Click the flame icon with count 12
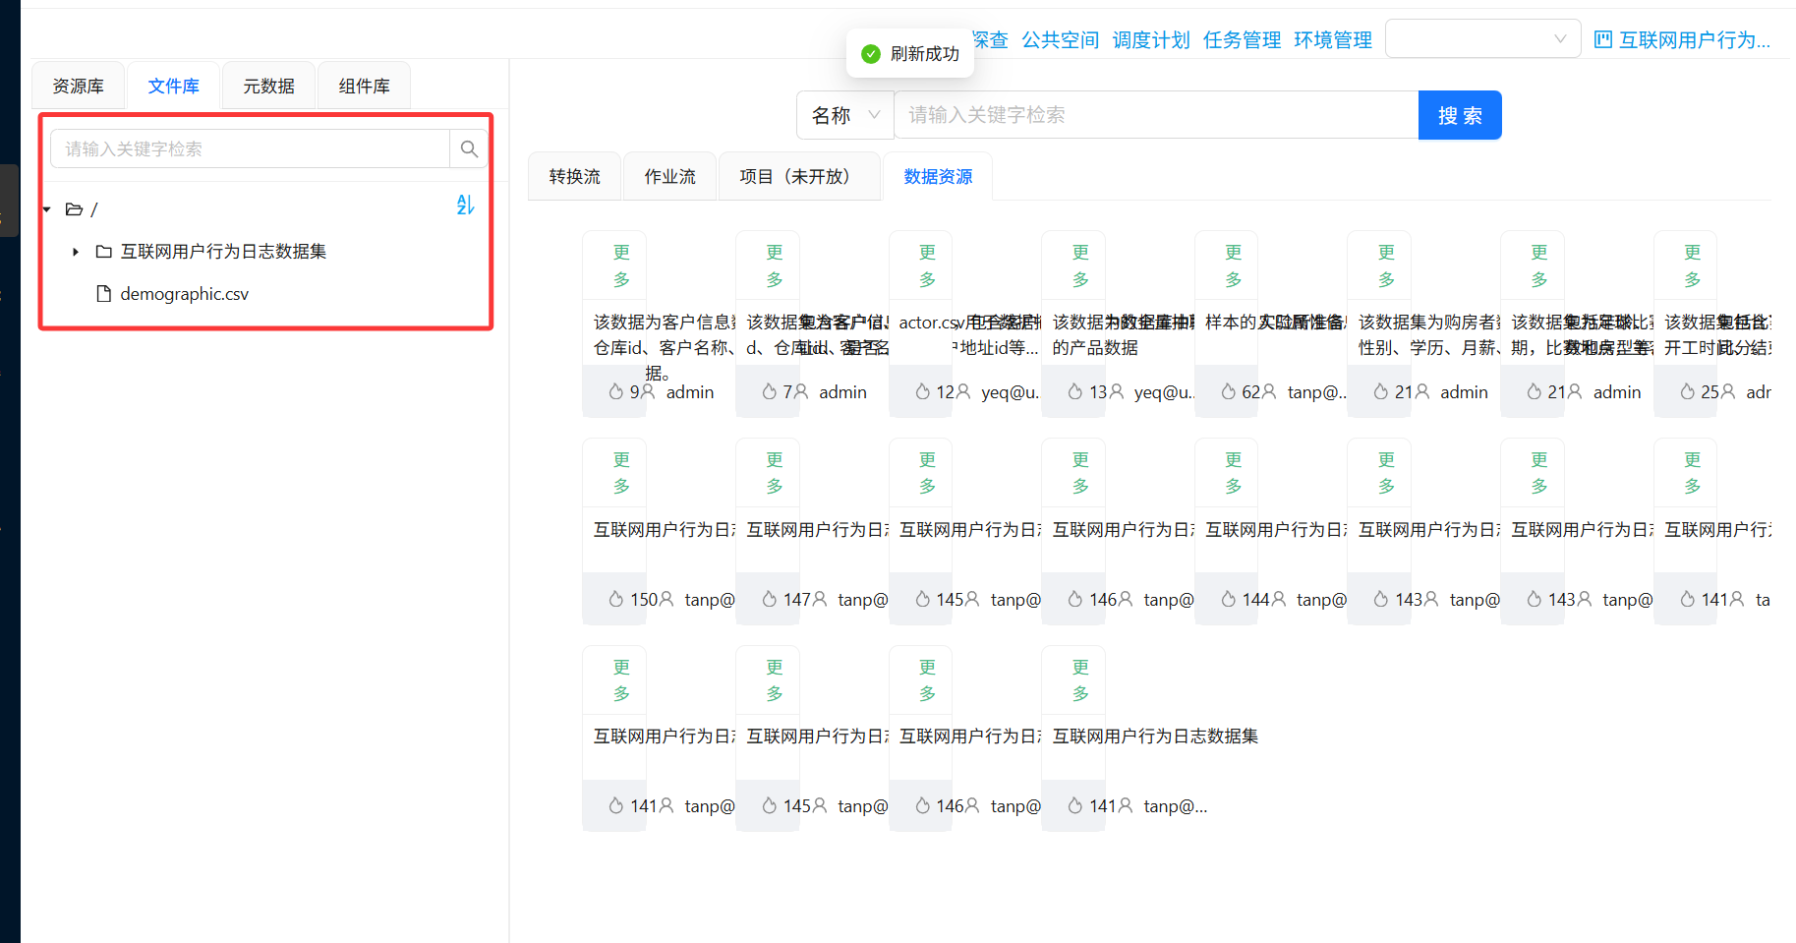 [x=922, y=391]
